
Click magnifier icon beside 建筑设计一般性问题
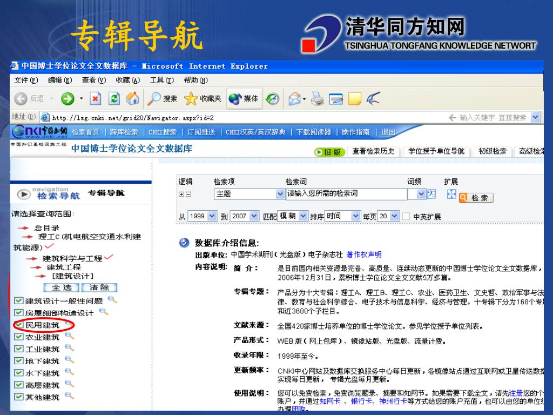(x=112, y=300)
